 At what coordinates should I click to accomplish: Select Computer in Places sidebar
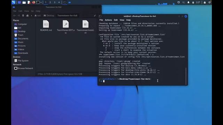(x=21, y=24)
